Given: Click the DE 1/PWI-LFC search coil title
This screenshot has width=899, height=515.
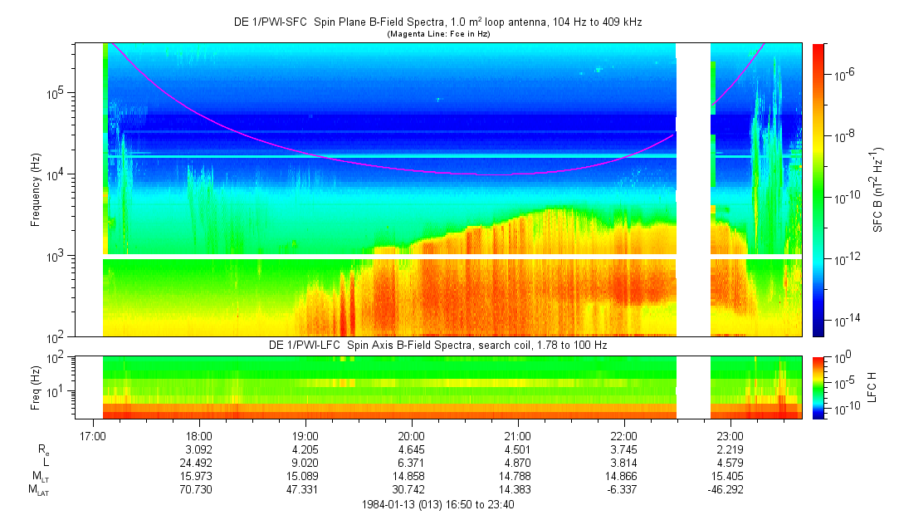Looking at the screenshot, I should (x=437, y=345).
